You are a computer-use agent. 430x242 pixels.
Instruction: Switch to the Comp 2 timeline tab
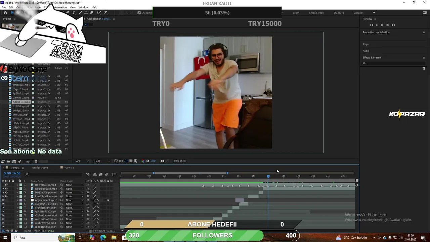tap(70, 167)
